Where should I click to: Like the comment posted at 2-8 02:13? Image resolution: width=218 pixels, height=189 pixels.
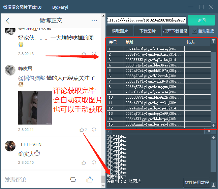(x=84, y=54)
